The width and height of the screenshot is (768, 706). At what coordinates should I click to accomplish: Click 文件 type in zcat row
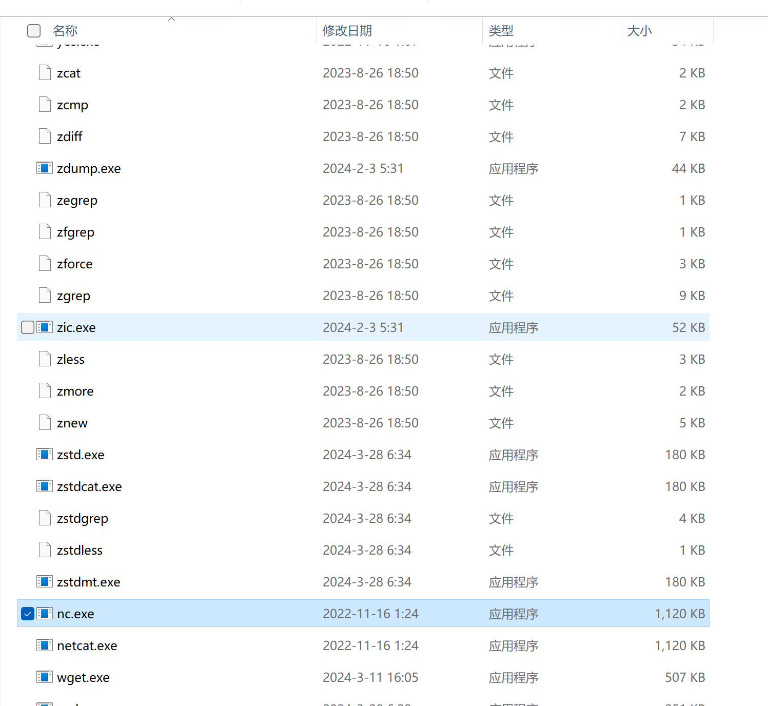(x=501, y=73)
